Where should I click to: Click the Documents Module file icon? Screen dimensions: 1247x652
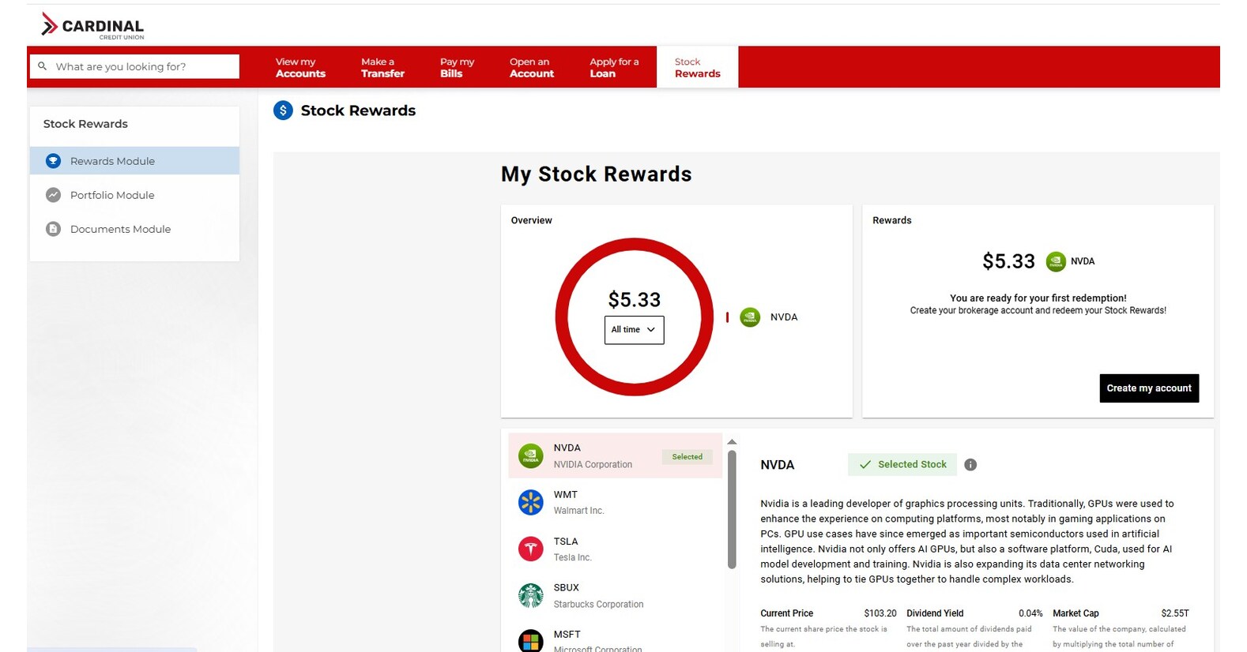(53, 229)
